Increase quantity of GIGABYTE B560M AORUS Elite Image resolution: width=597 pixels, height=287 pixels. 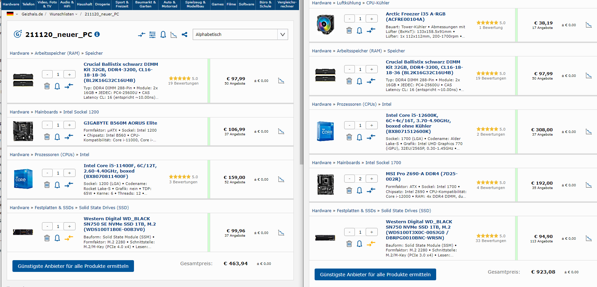pyautogui.click(x=70, y=125)
